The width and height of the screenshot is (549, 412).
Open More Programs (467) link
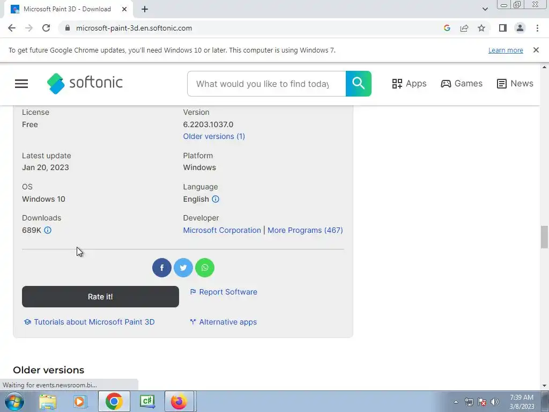(305, 230)
